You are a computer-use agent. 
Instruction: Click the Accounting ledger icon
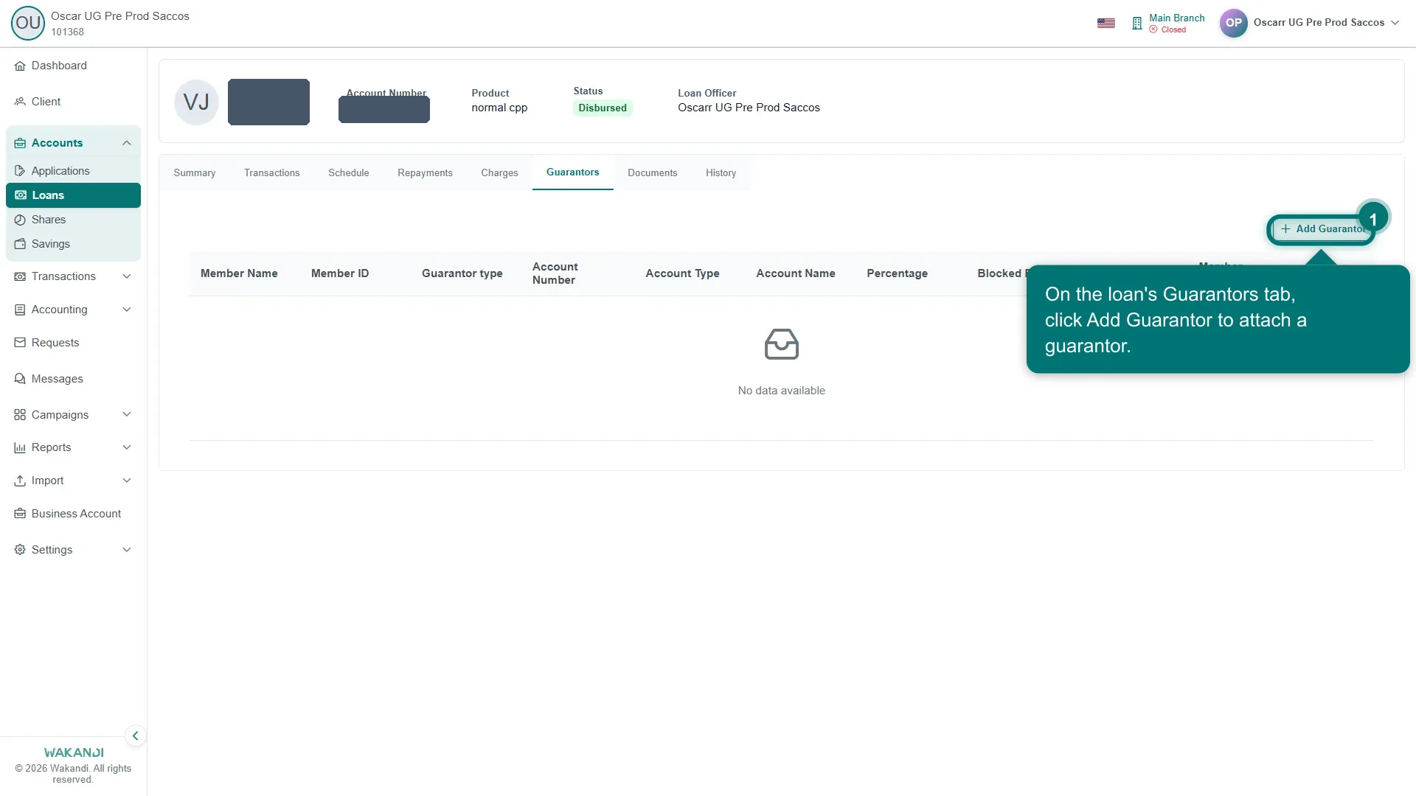20,310
